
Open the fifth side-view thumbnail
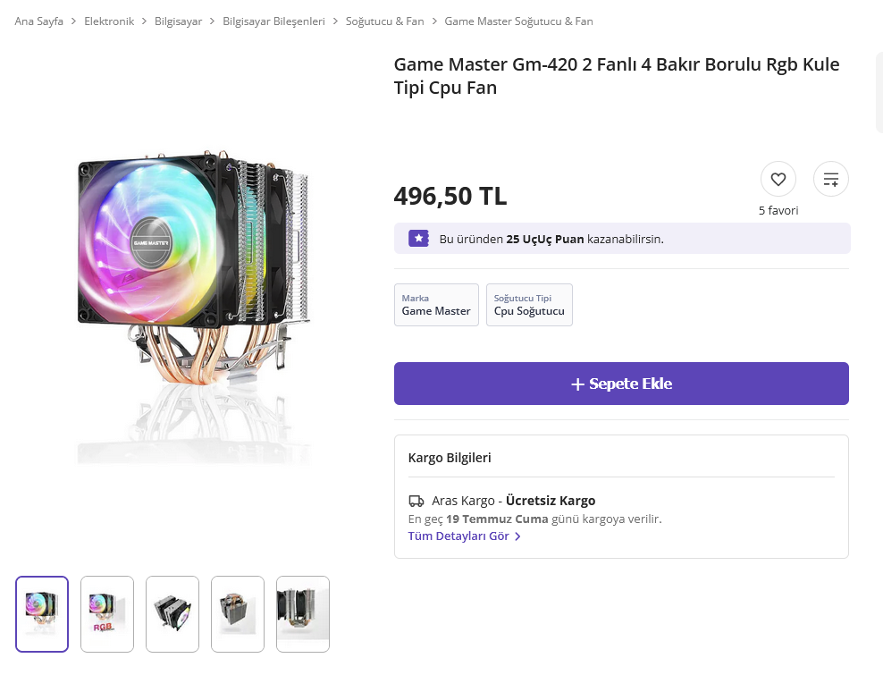click(x=303, y=614)
